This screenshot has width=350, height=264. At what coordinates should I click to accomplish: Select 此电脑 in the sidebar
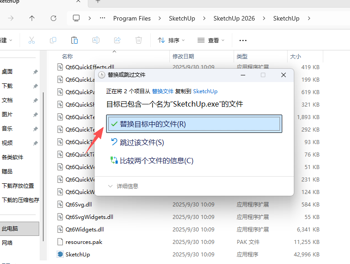20,229
